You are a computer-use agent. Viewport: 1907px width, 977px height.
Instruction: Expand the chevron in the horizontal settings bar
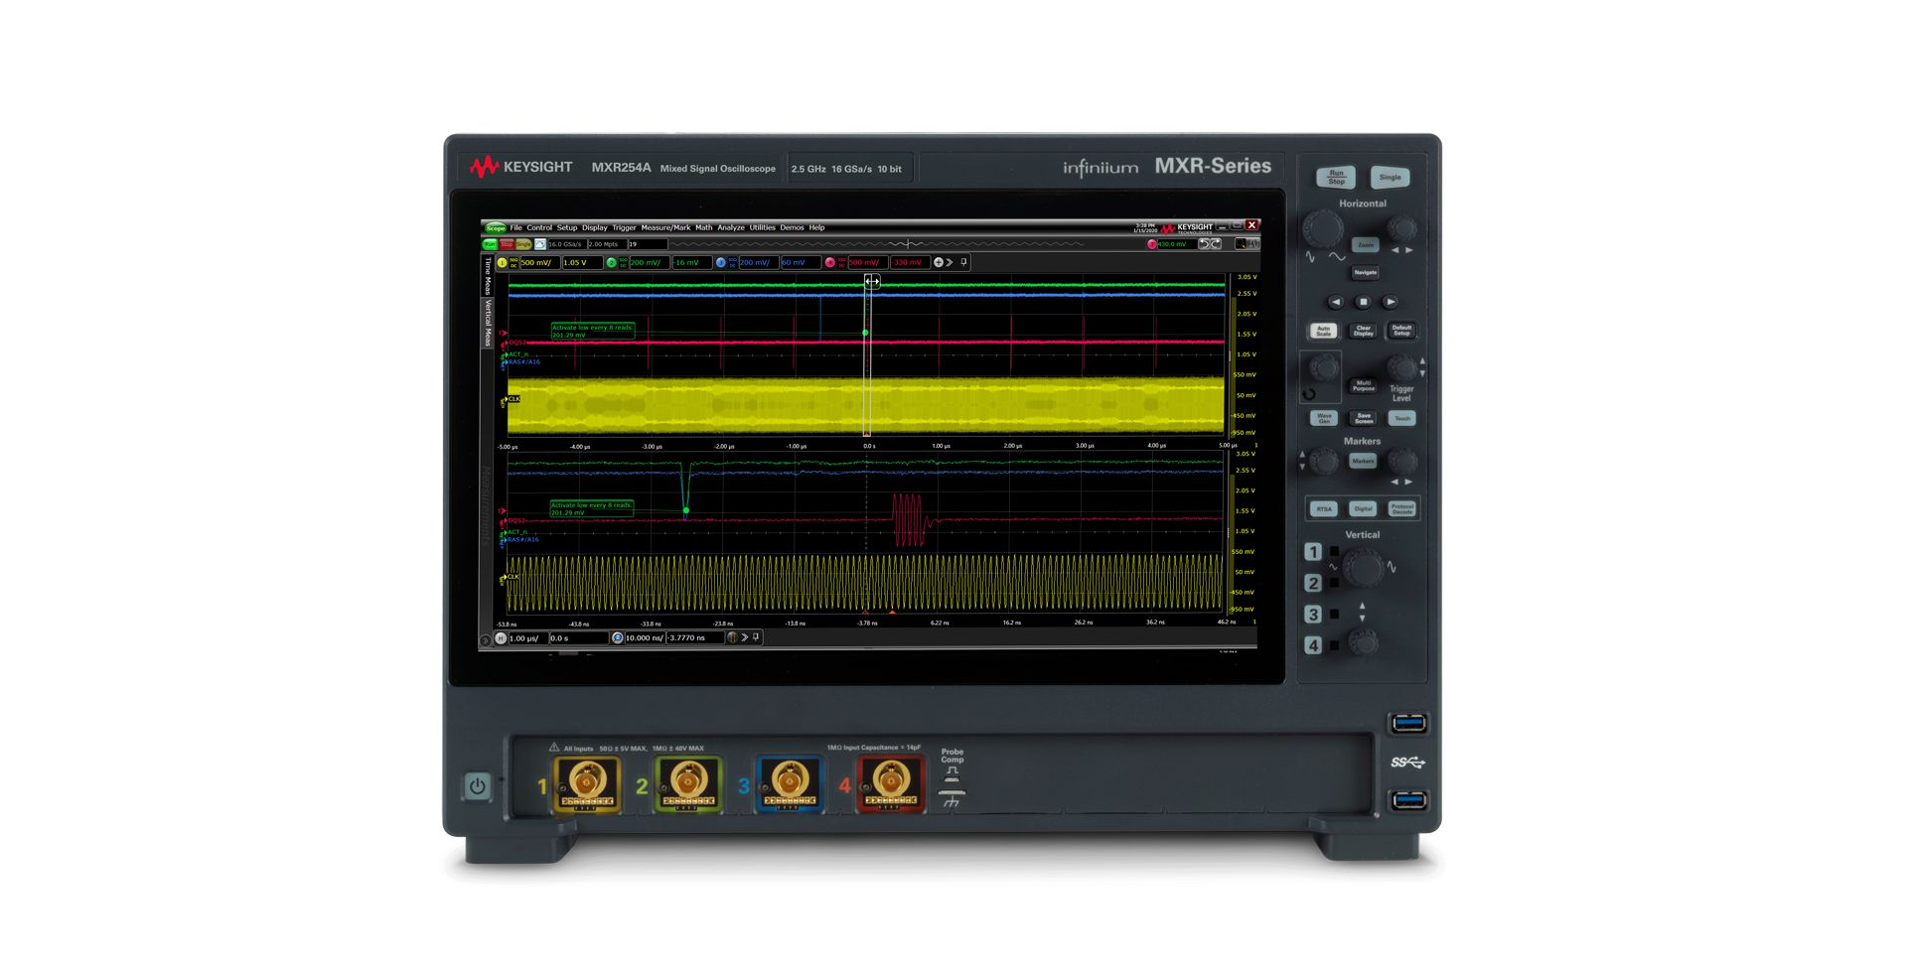tap(744, 638)
